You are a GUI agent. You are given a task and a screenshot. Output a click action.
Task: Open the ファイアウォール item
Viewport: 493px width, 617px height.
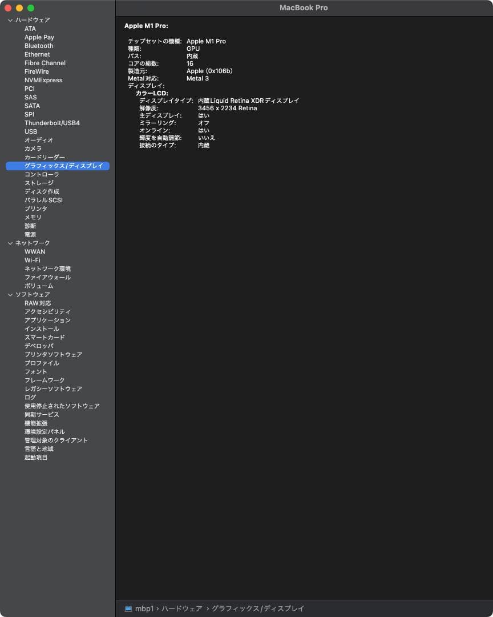pos(47,277)
